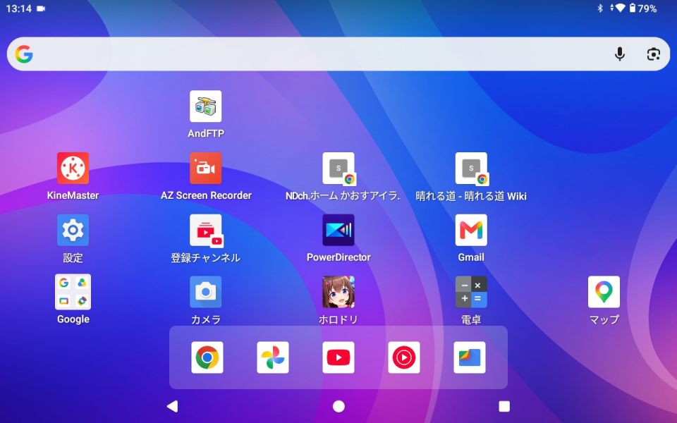Tap the Wi-Fi status icon
Image resolution: width=677 pixels, height=423 pixels.
coord(620,8)
